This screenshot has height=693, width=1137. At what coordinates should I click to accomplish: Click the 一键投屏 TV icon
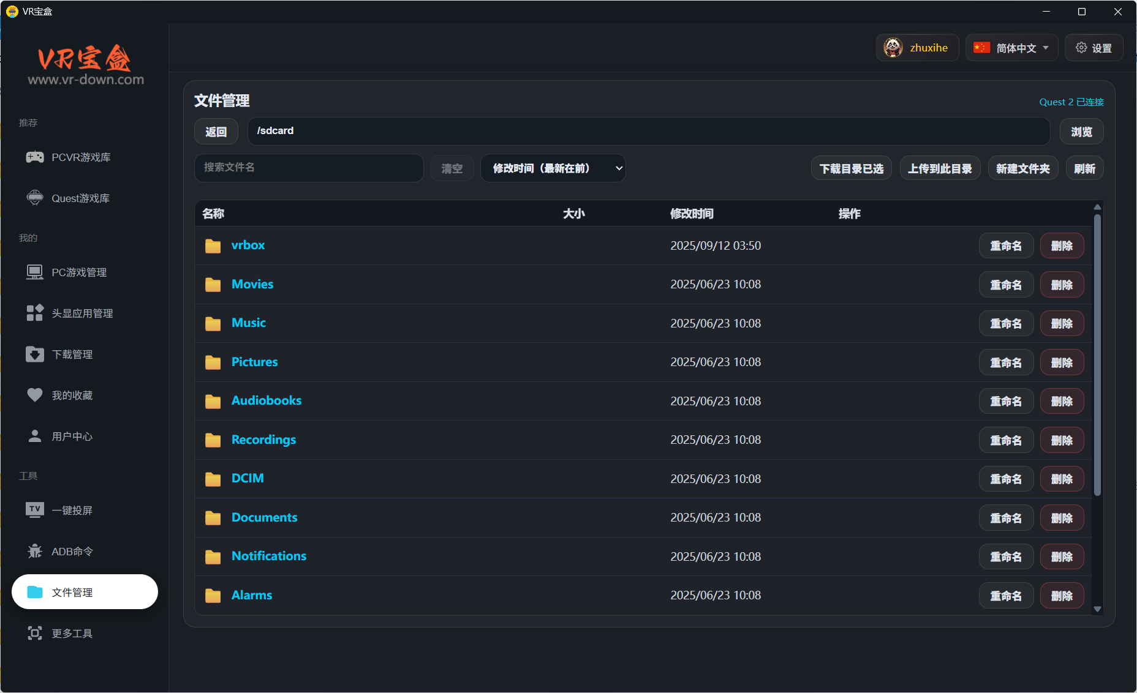click(x=35, y=510)
